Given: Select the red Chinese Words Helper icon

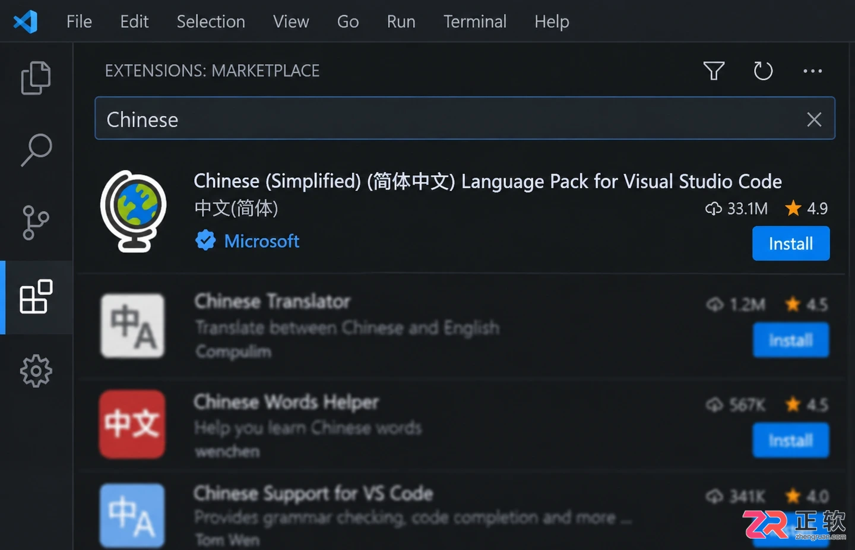Looking at the screenshot, I should (132, 424).
